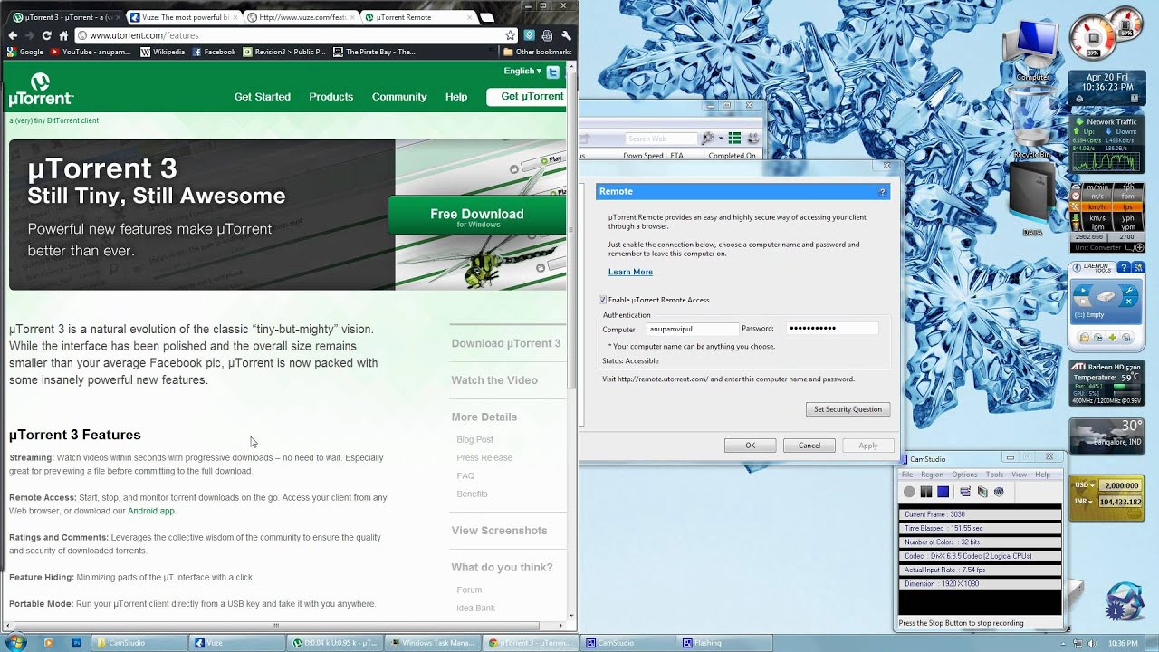The width and height of the screenshot is (1159, 652).
Task: Click the Learn More link in Remote dialog
Action: tap(630, 272)
